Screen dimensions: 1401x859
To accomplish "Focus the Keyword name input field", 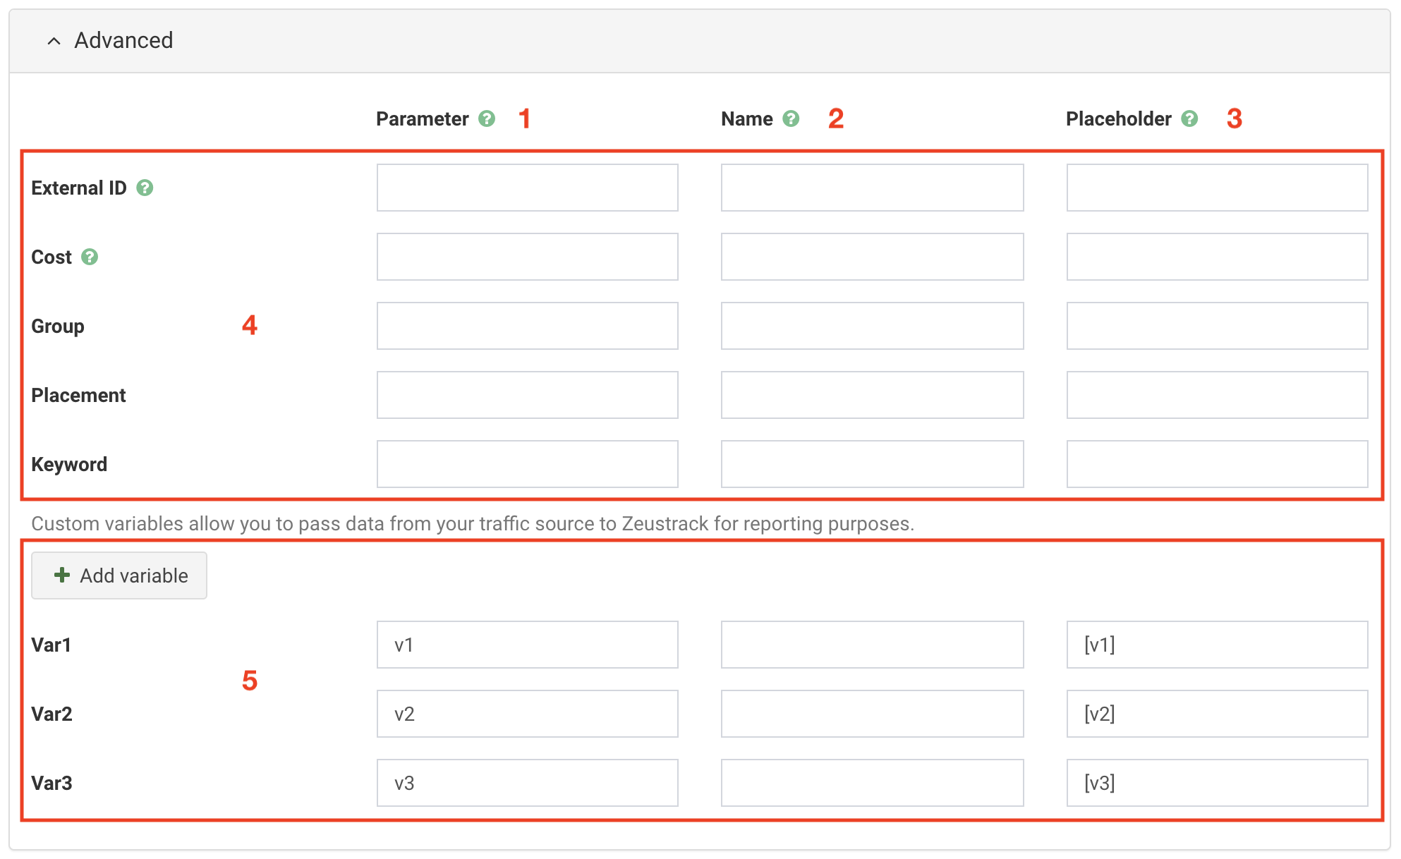I will 872,464.
